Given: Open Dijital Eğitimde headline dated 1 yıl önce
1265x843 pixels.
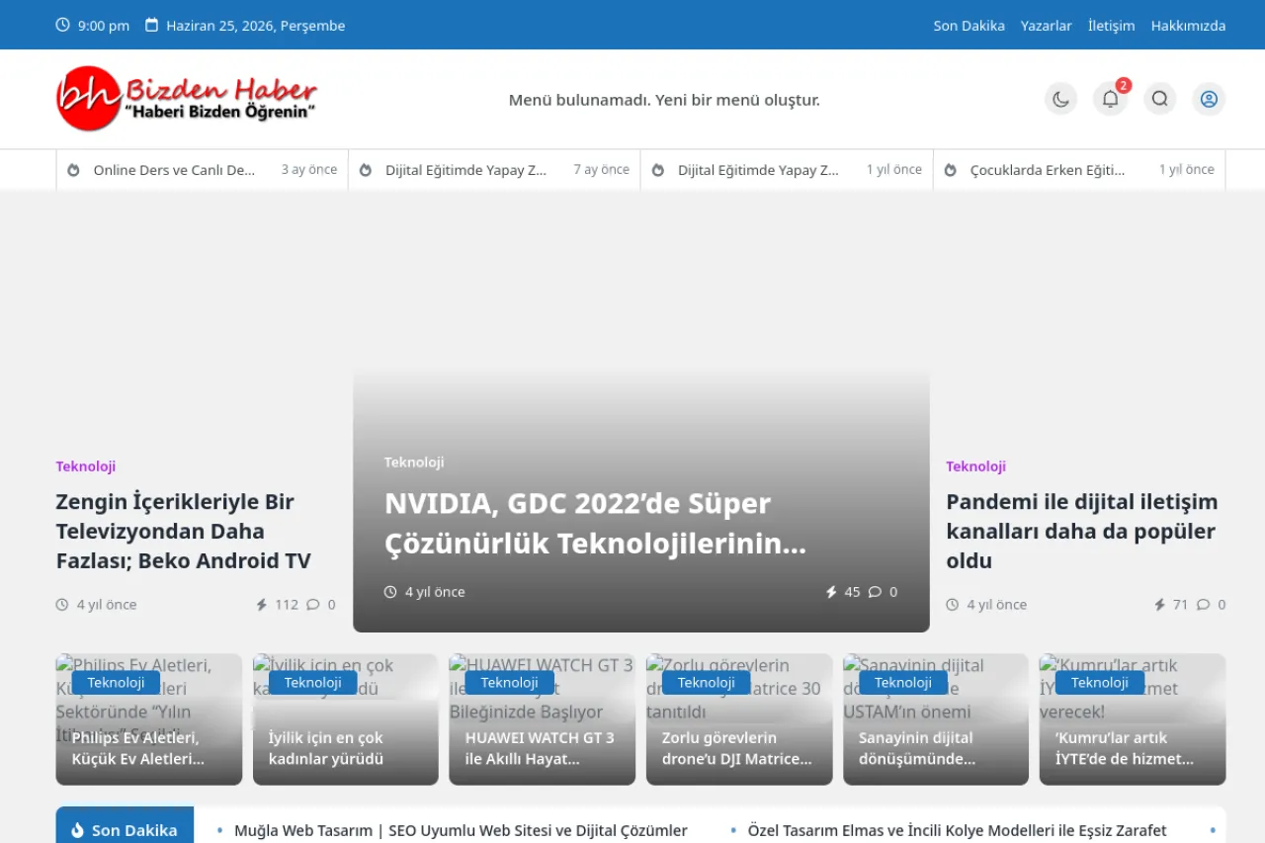Looking at the screenshot, I should click(758, 170).
